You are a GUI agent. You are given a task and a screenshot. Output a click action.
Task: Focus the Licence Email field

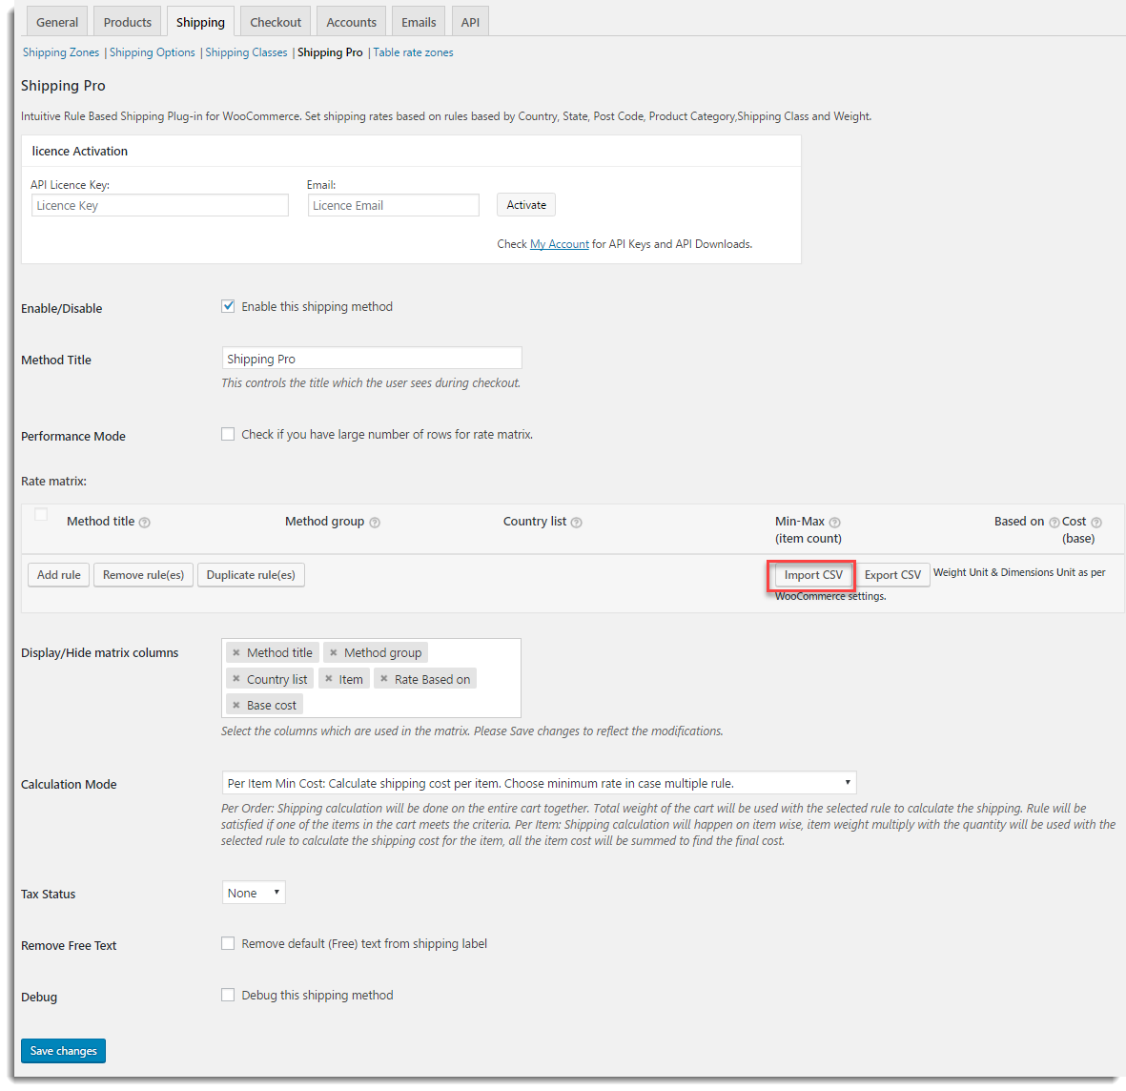394,205
